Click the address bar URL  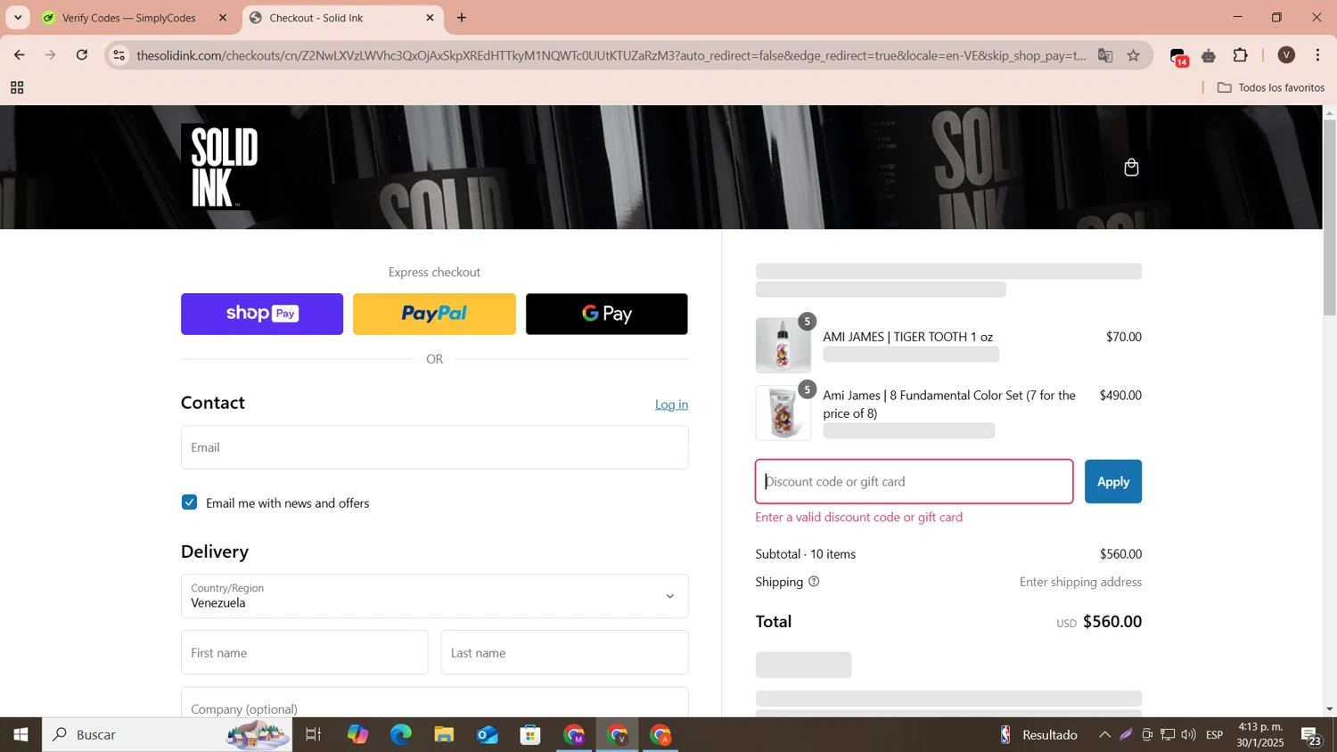tap(611, 55)
